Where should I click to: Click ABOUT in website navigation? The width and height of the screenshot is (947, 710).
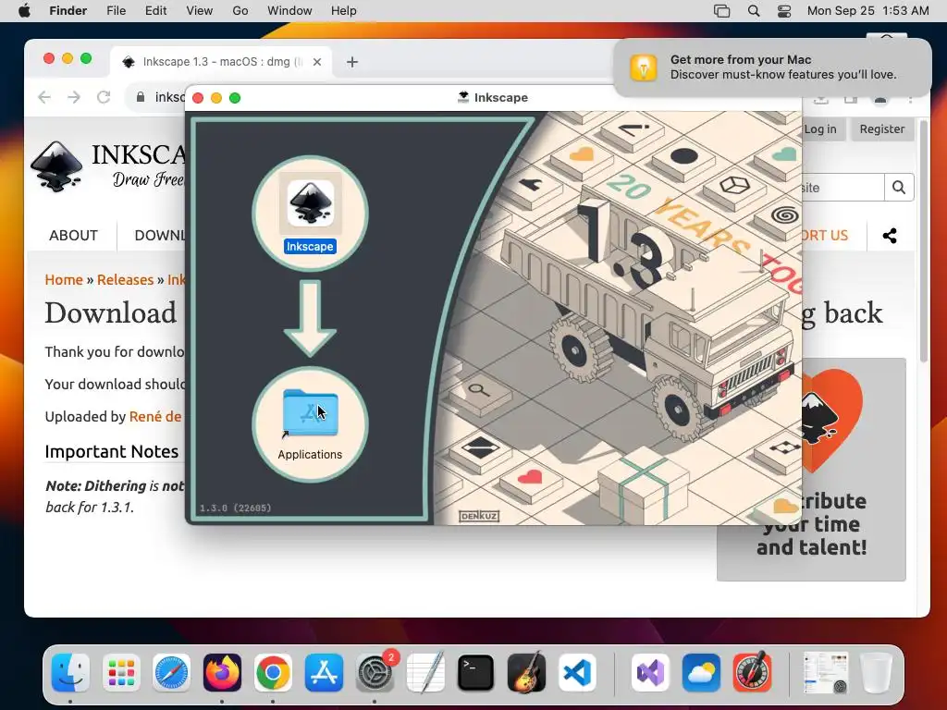73,236
